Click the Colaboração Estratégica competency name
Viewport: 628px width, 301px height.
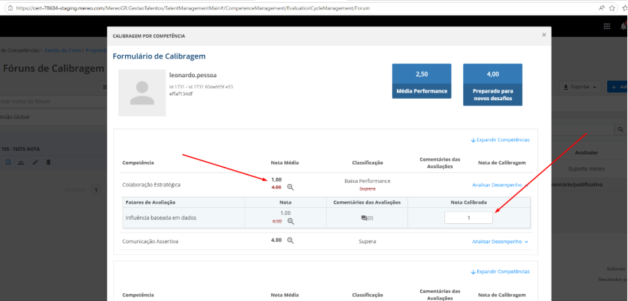152,185
